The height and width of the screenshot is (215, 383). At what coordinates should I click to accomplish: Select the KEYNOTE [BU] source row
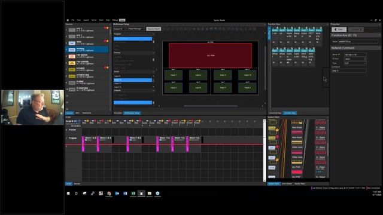87,76
